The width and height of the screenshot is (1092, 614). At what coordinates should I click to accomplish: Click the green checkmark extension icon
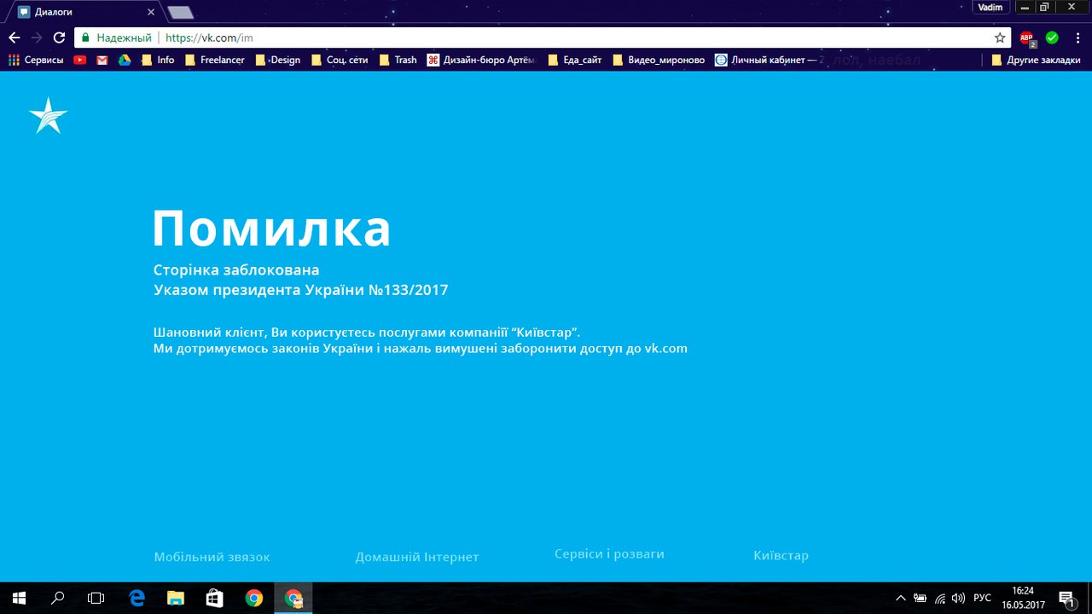(x=1052, y=38)
